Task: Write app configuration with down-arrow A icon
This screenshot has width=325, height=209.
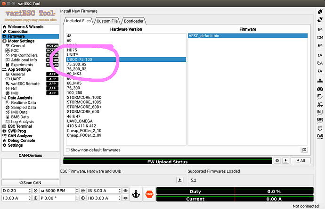Action: pos(320,71)
